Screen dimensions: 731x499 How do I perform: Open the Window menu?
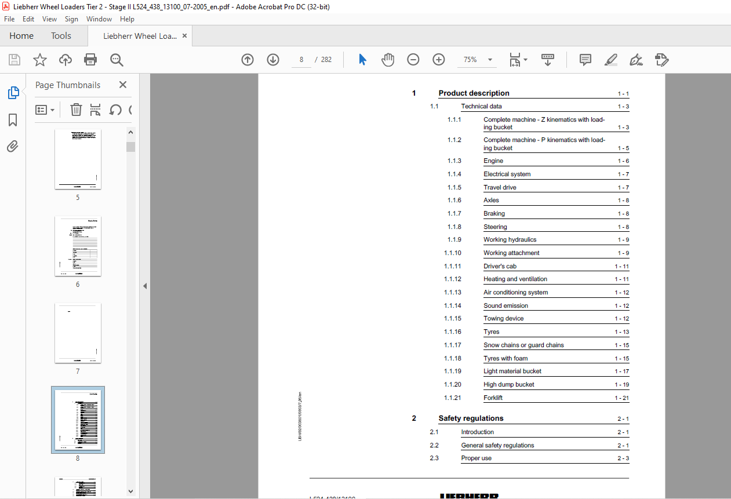(x=99, y=19)
